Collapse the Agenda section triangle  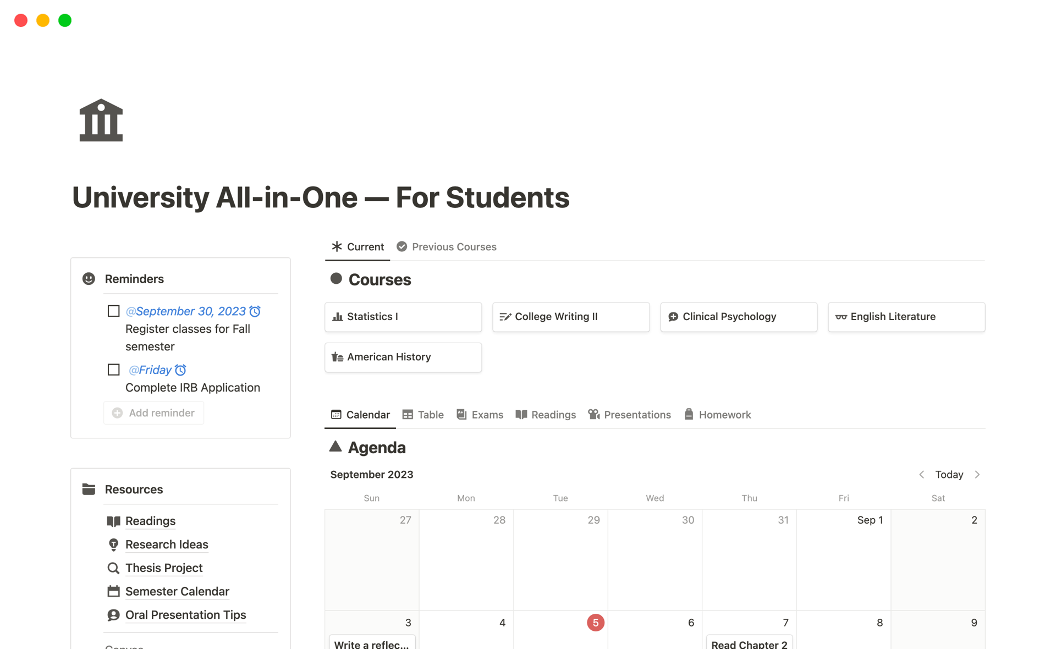point(335,447)
